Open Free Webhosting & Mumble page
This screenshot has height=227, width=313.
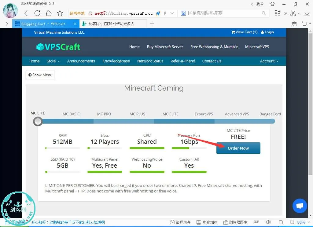coord(214,47)
